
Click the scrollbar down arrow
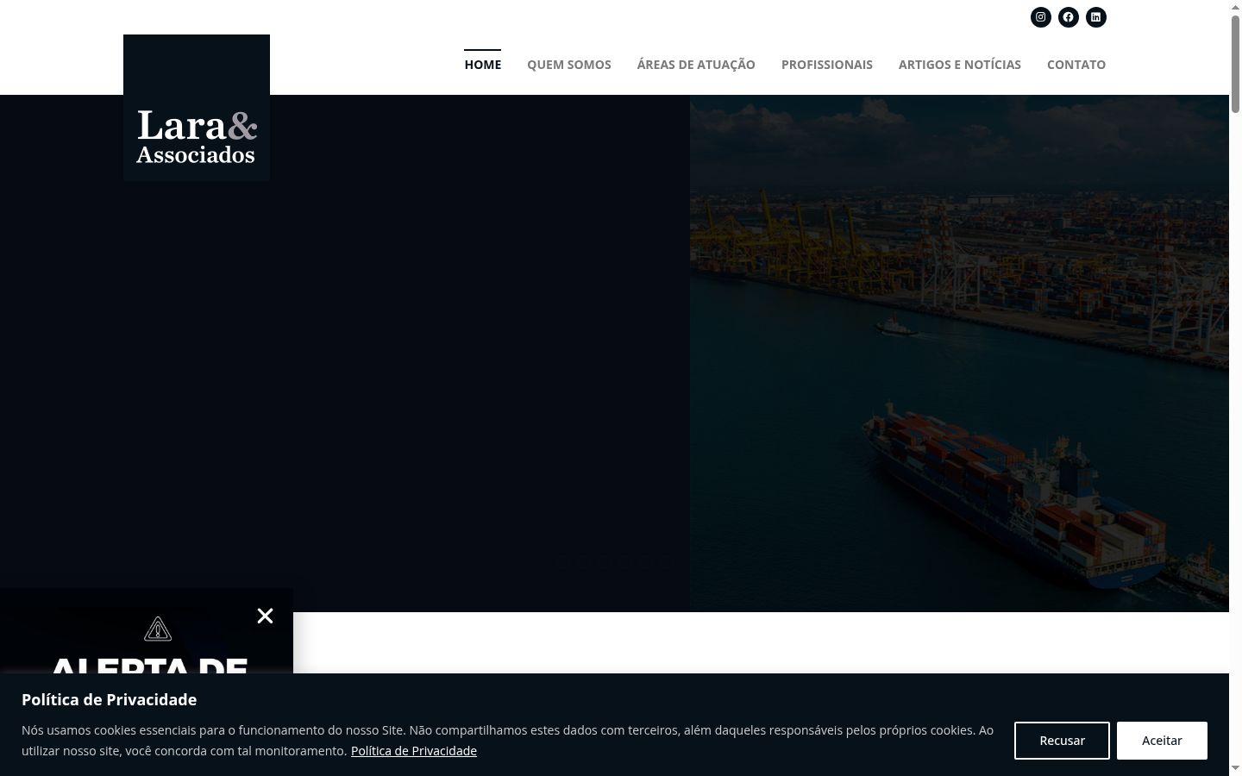tap(1235, 768)
